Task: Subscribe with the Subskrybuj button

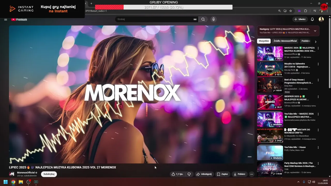Action: tap(49, 174)
